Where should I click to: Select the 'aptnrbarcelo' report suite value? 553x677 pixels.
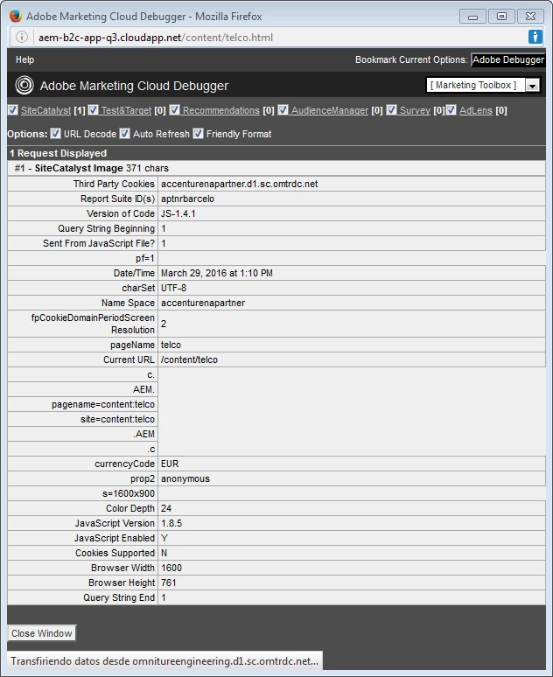click(187, 199)
